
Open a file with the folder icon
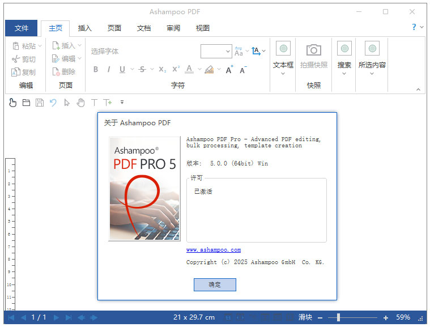pos(26,103)
